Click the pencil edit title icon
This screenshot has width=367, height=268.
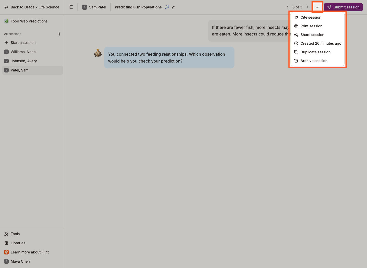point(174,7)
